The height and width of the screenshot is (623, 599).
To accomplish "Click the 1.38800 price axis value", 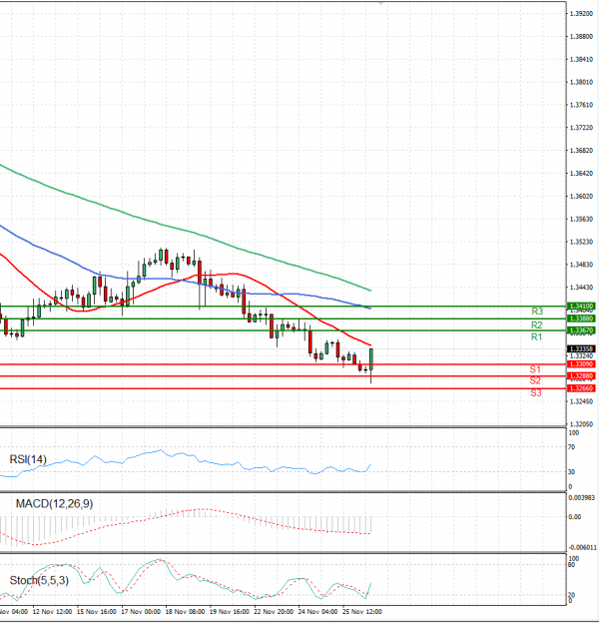I will pos(581,37).
